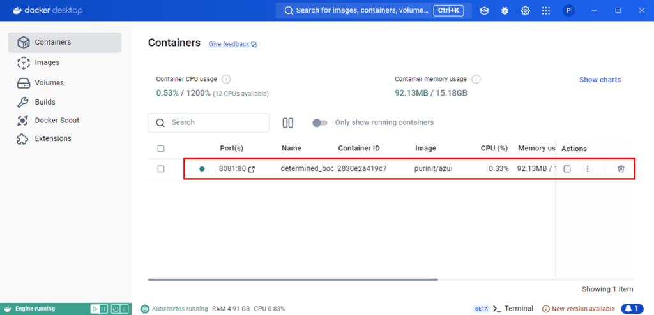Screen dimensions: 654x315
Task: Open the Learning Center graduation cap icon
Action: click(x=485, y=11)
